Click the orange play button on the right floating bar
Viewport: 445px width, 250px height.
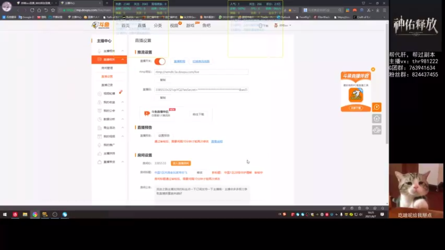[x=377, y=107]
